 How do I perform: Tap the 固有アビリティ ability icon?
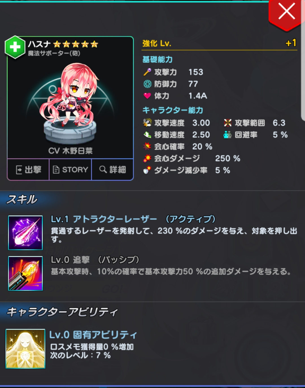point(25,348)
